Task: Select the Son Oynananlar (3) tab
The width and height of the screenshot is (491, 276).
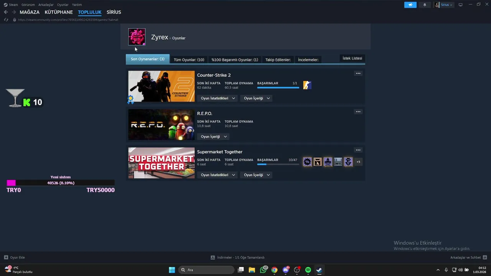Action: pos(148,59)
